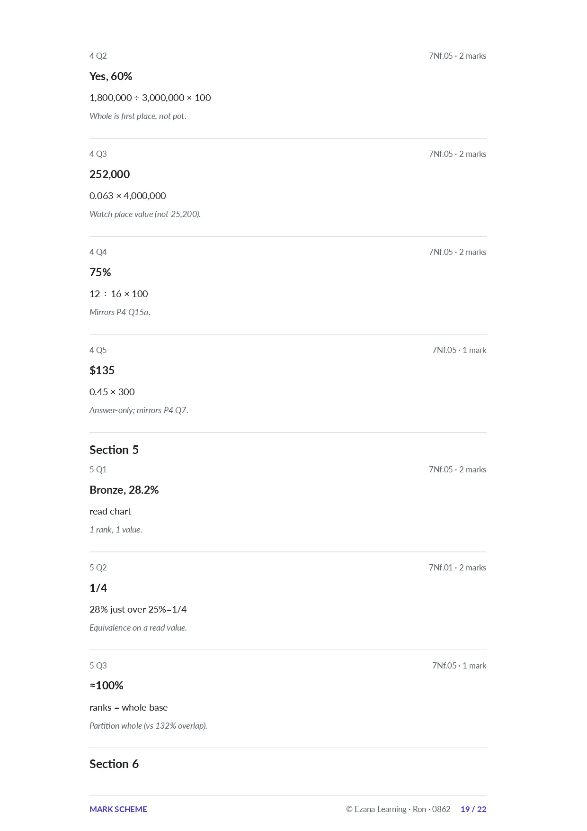Click the MARK SCHEME footer label
This screenshot has width=587, height=831.
point(118,809)
